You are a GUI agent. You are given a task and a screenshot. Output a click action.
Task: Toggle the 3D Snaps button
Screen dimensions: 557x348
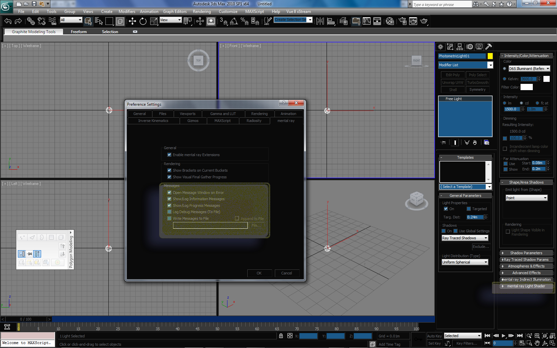pyautogui.click(x=223, y=21)
